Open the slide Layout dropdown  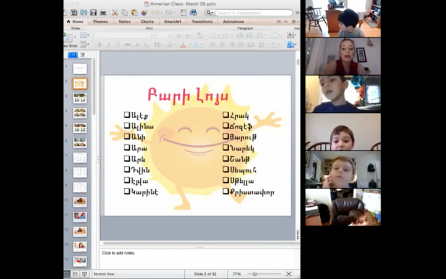(84, 35)
